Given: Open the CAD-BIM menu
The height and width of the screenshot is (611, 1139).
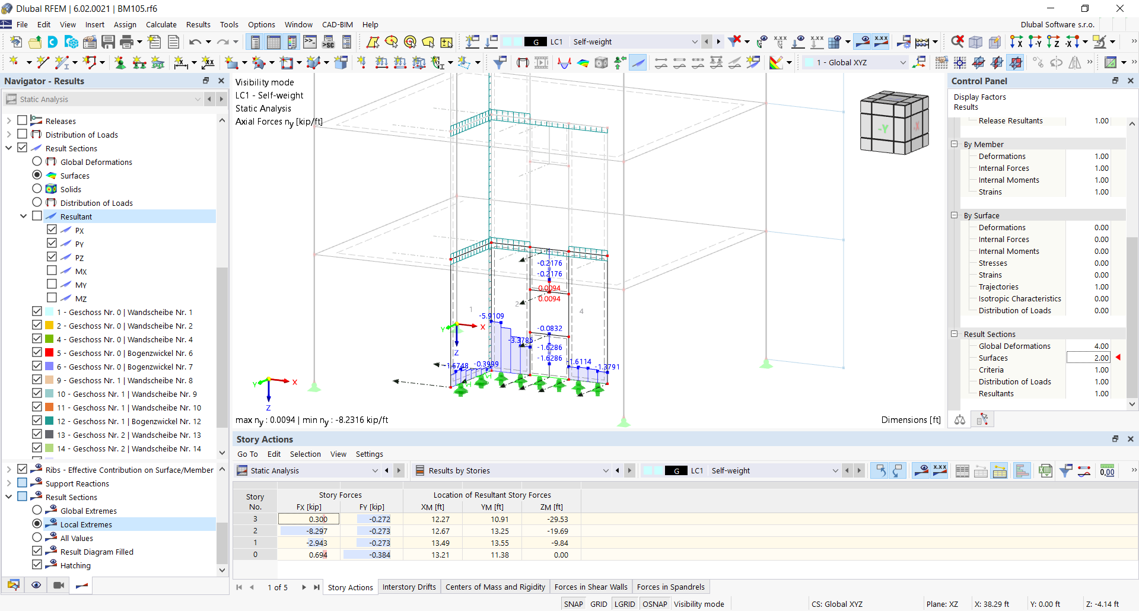Looking at the screenshot, I should pyautogui.click(x=337, y=24).
